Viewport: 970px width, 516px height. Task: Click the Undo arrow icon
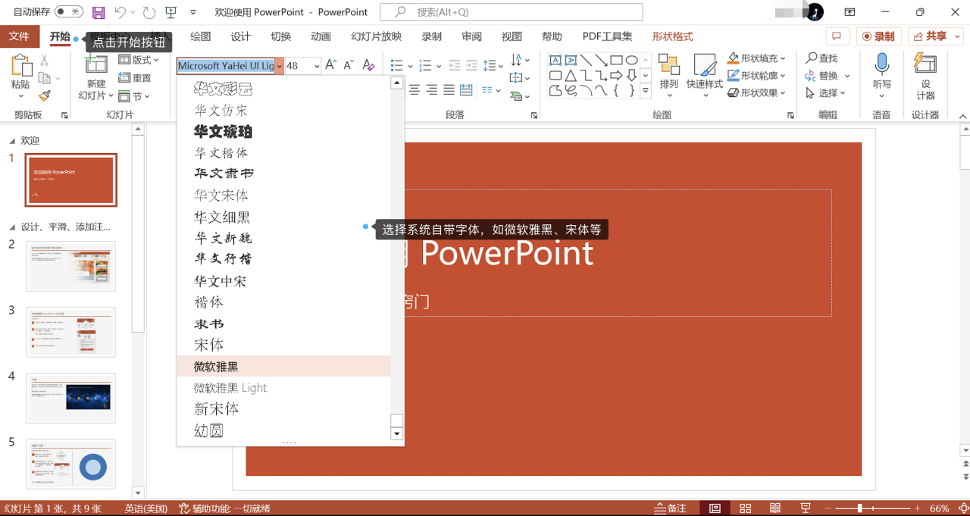point(120,12)
